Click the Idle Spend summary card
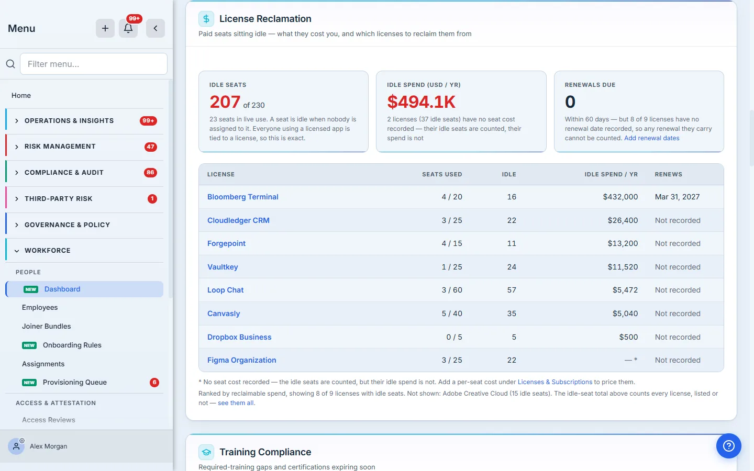 pos(461,111)
